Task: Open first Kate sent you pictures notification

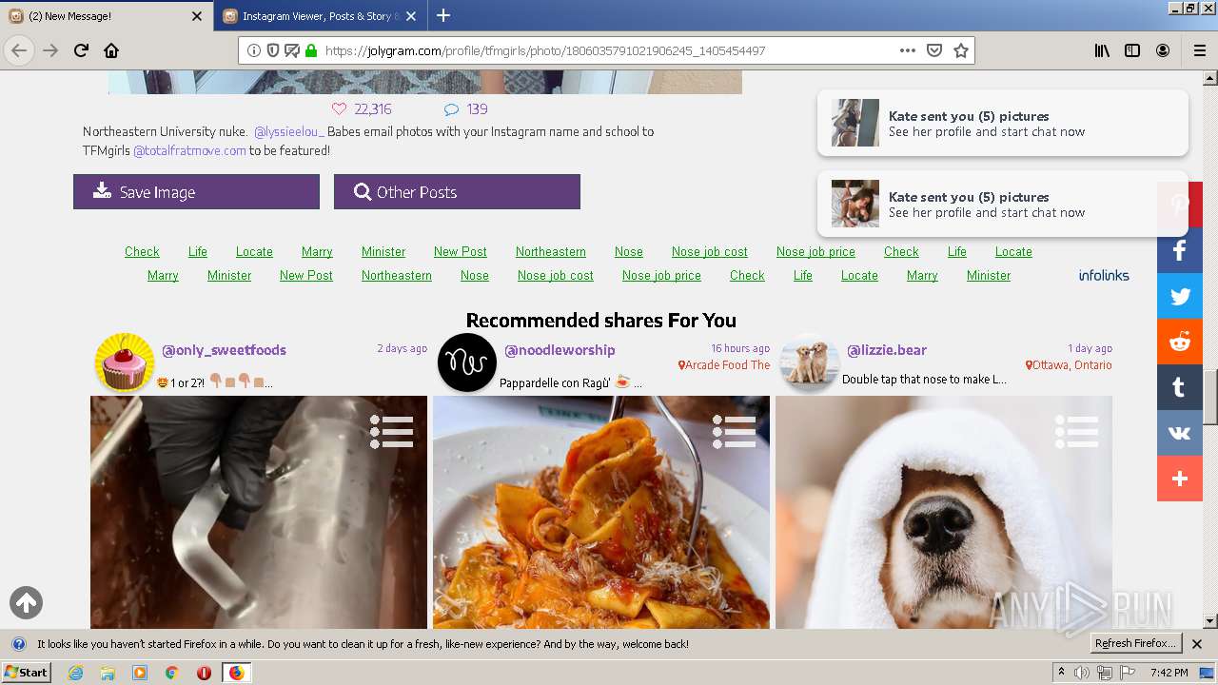Action: tap(1003, 123)
